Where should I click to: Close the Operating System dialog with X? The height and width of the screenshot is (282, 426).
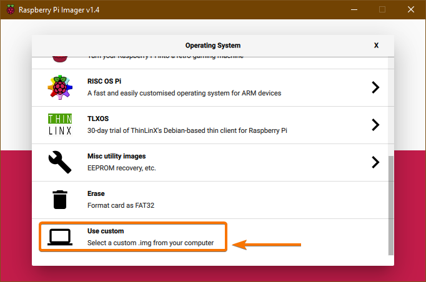click(376, 46)
